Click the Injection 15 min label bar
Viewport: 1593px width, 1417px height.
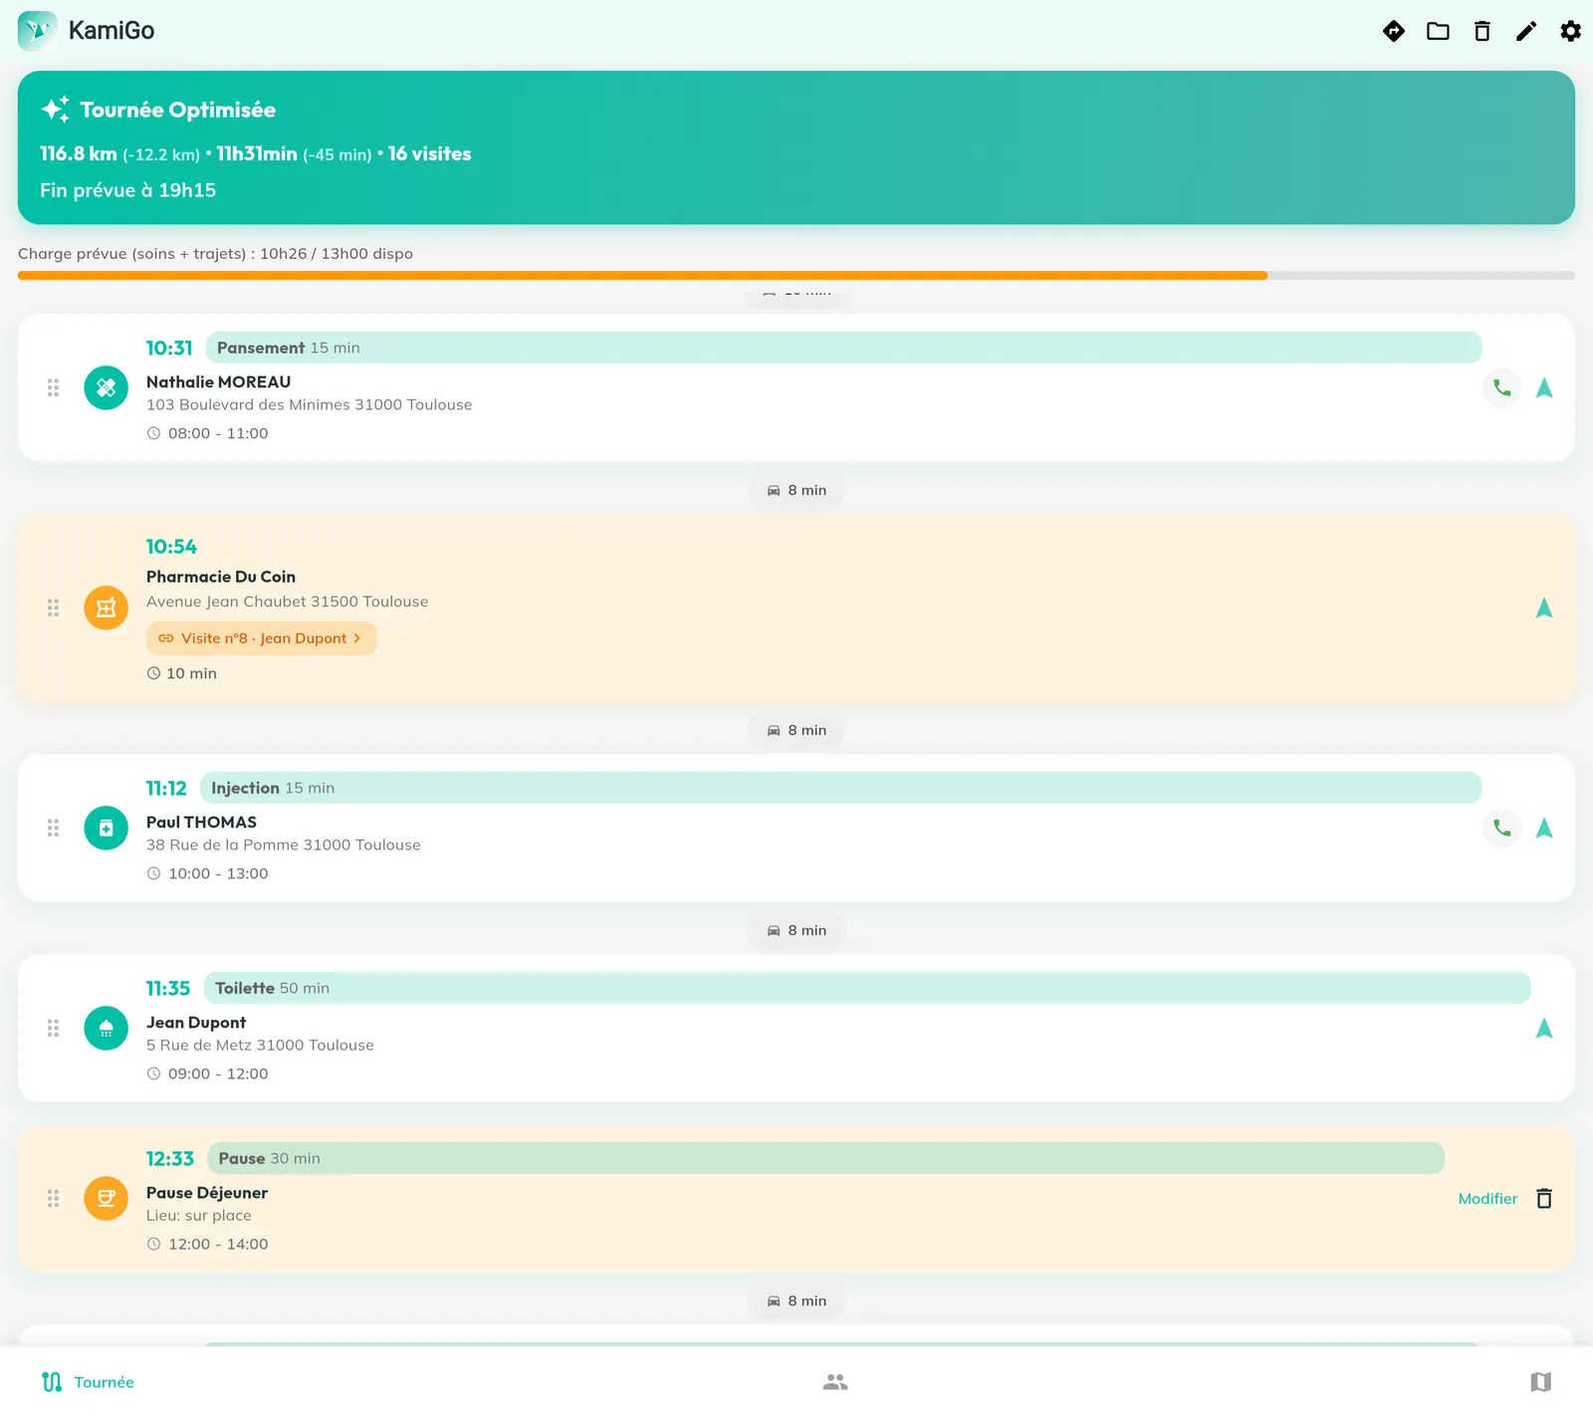(840, 789)
